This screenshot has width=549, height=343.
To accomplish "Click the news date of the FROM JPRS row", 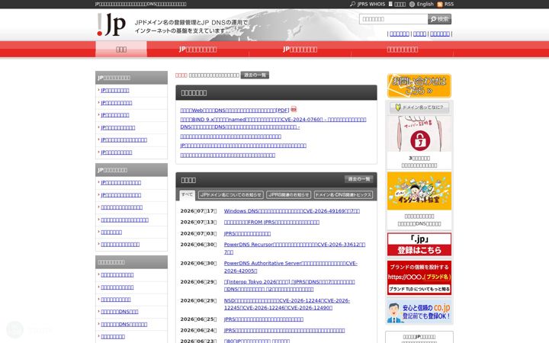I will (x=198, y=222).
